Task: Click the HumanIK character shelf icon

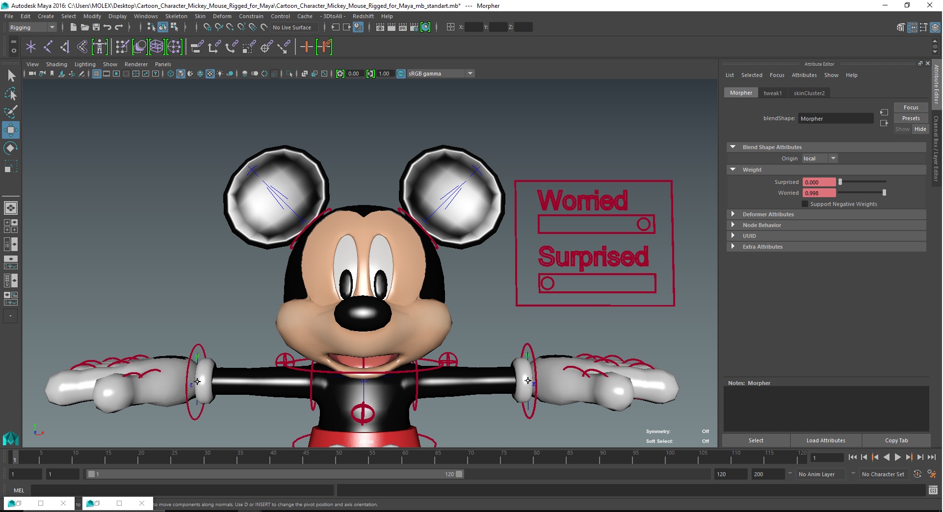Action: point(100,47)
